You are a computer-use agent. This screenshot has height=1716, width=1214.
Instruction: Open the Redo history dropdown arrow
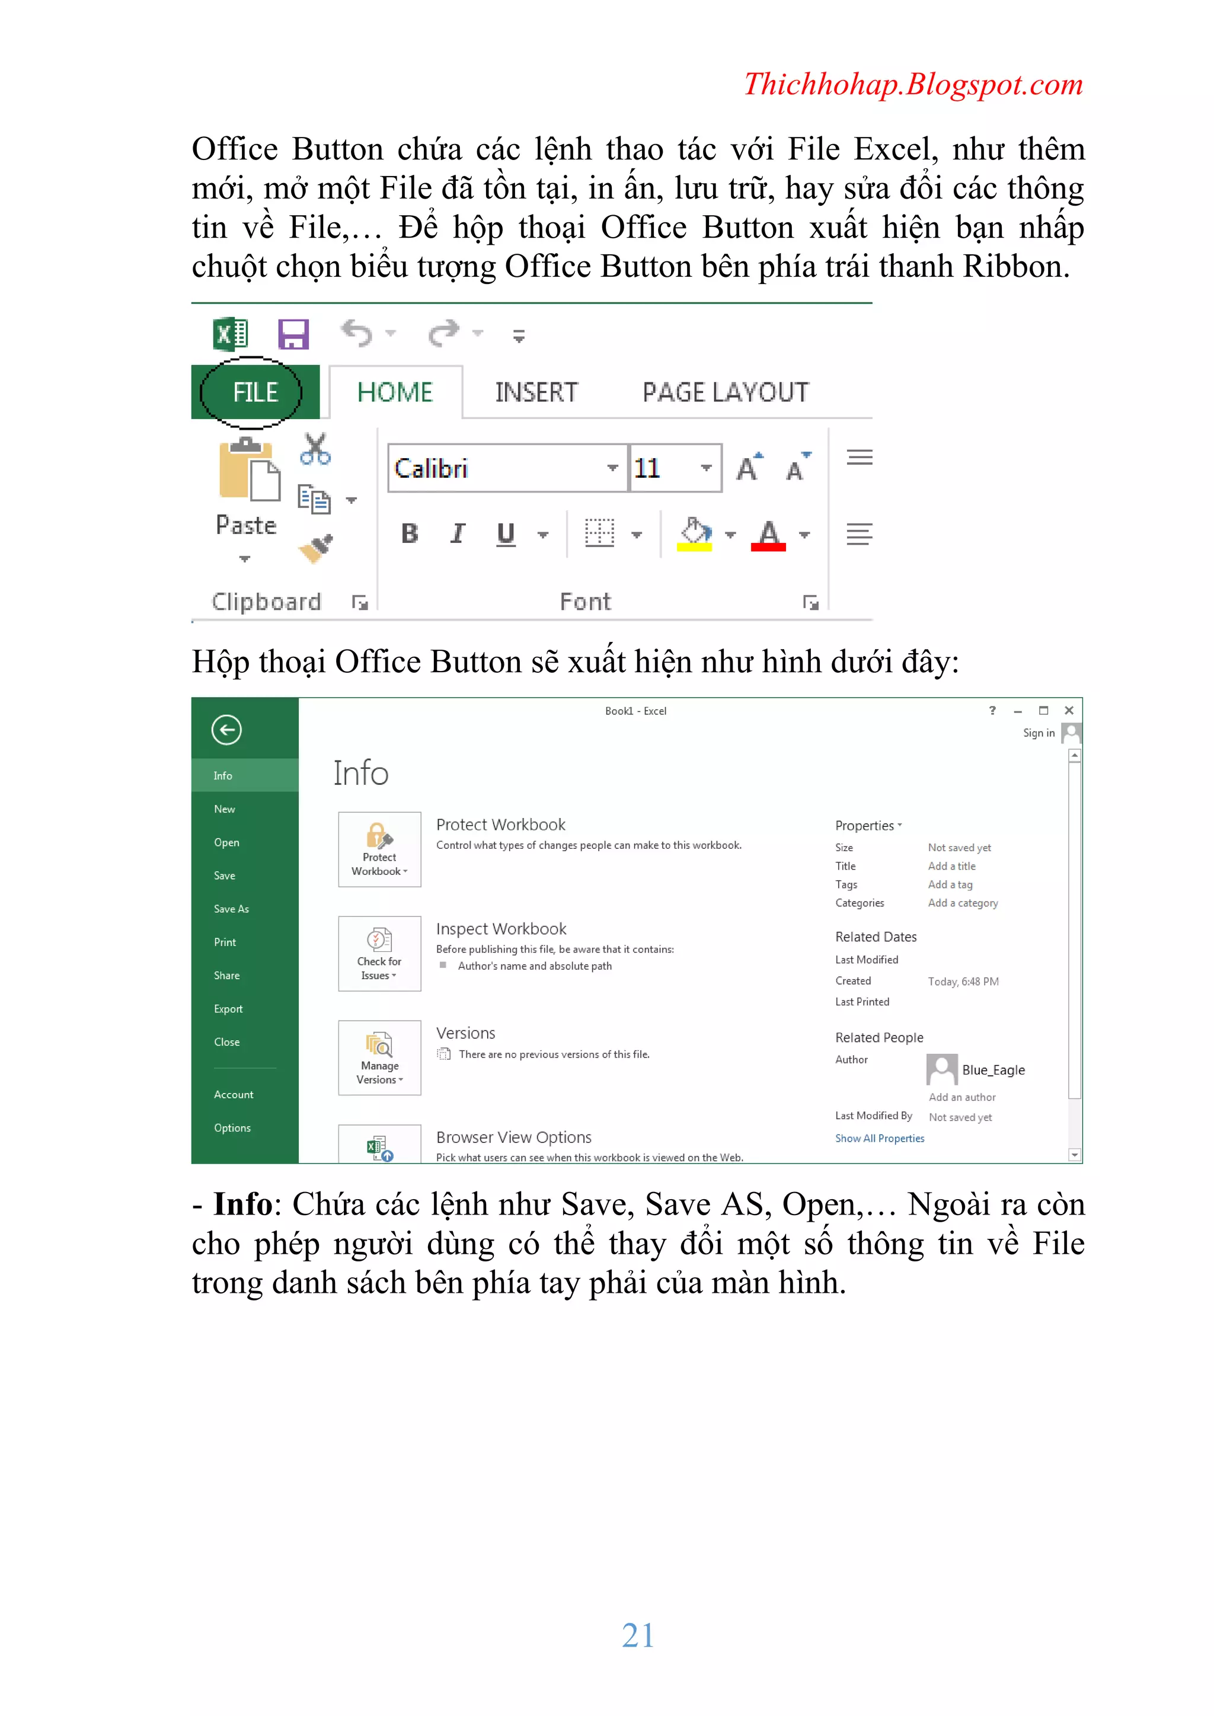[x=478, y=333]
